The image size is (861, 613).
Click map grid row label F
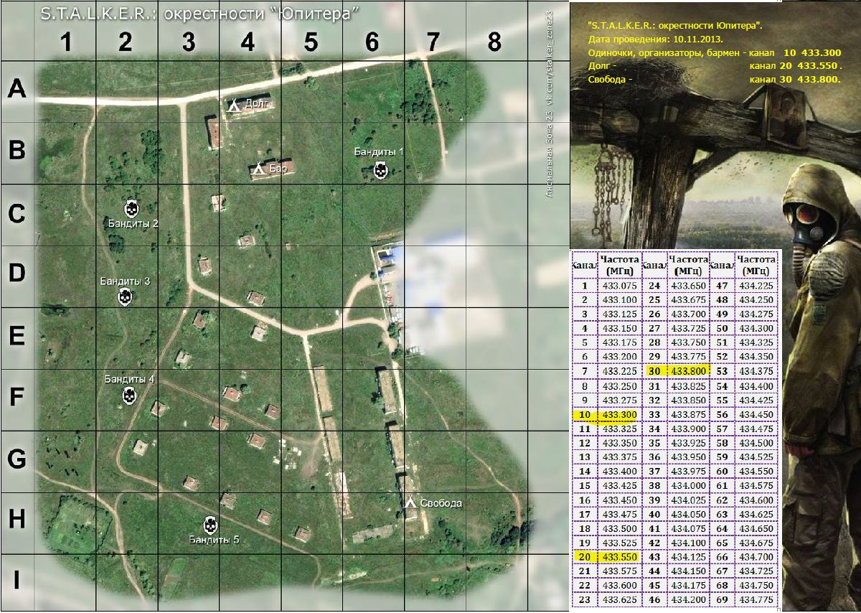[x=17, y=397]
